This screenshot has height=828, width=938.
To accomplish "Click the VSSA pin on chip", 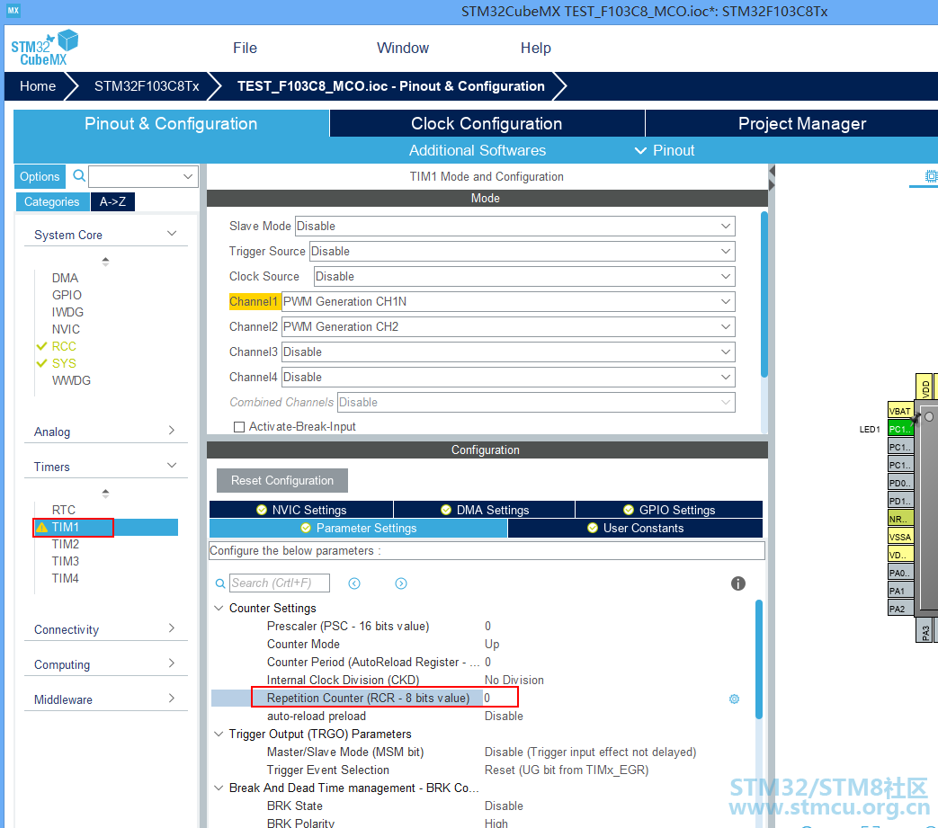I will [900, 536].
